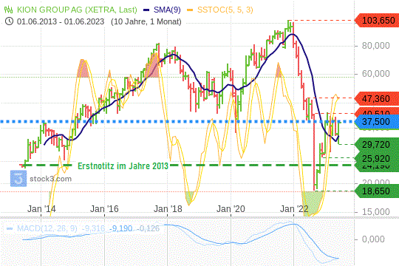Screen dimensions: 399x266
Task: Click the date range 01.06.2013 - 01.06.2023
Action: click(61, 21)
